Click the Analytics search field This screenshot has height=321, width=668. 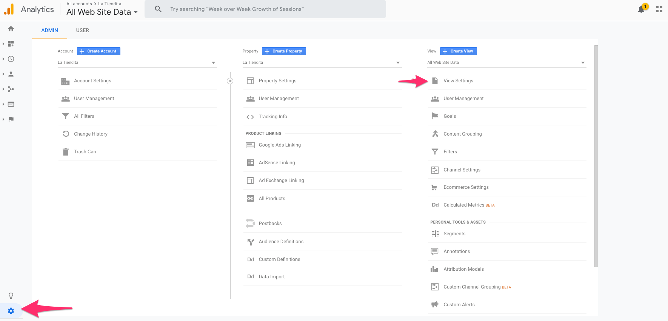[x=265, y=9]
